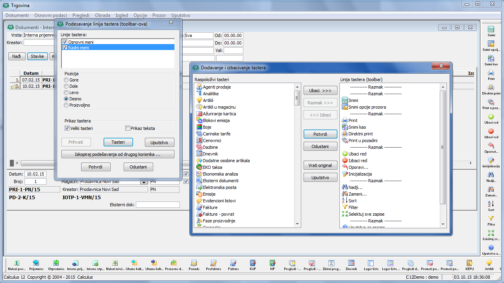Select the Gore position radio button
The width and height of the screenshot is (504, 283).
click(x=66, y=80)
